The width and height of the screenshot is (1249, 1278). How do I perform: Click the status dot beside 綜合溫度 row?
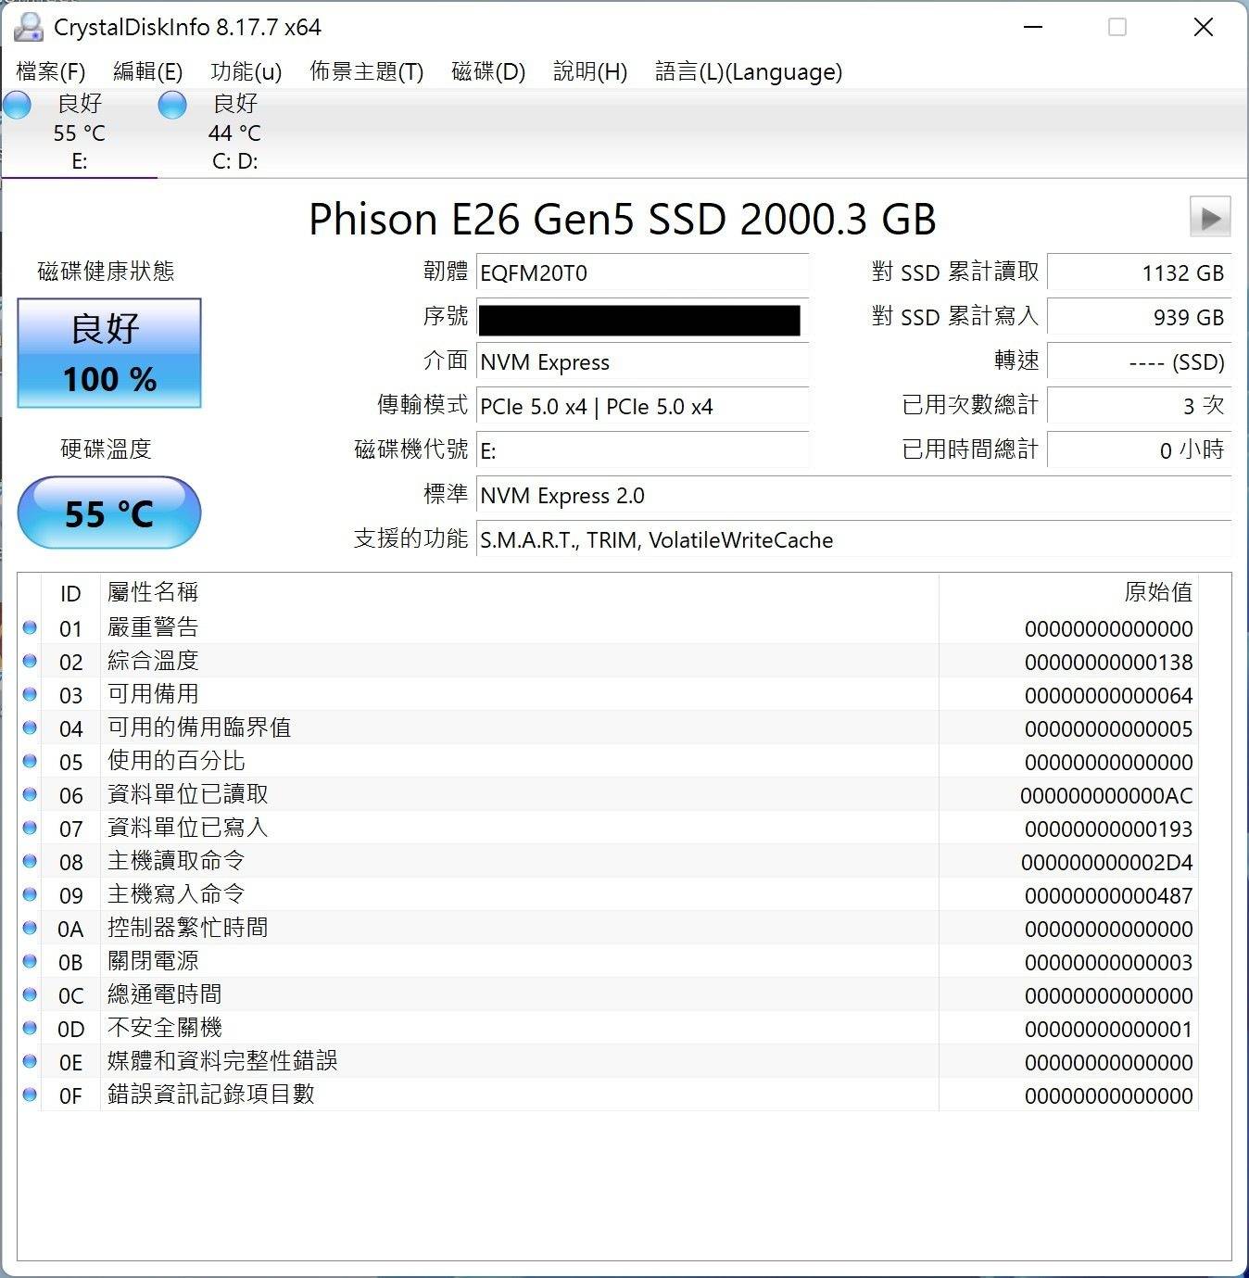click(30, 662)
